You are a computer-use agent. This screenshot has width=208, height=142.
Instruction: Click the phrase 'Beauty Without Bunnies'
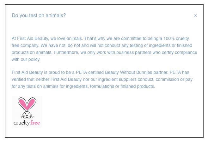tap(129, 72)
